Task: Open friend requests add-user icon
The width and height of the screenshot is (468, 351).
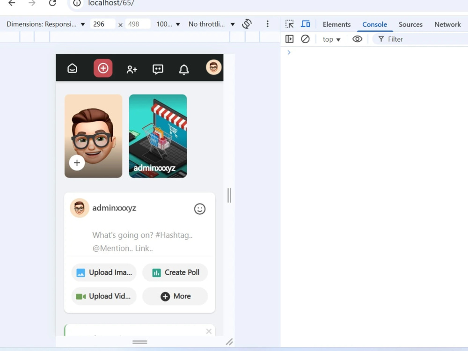Action: click(x=132, y=69)
